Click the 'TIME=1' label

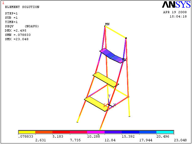[x=11, y=22]
